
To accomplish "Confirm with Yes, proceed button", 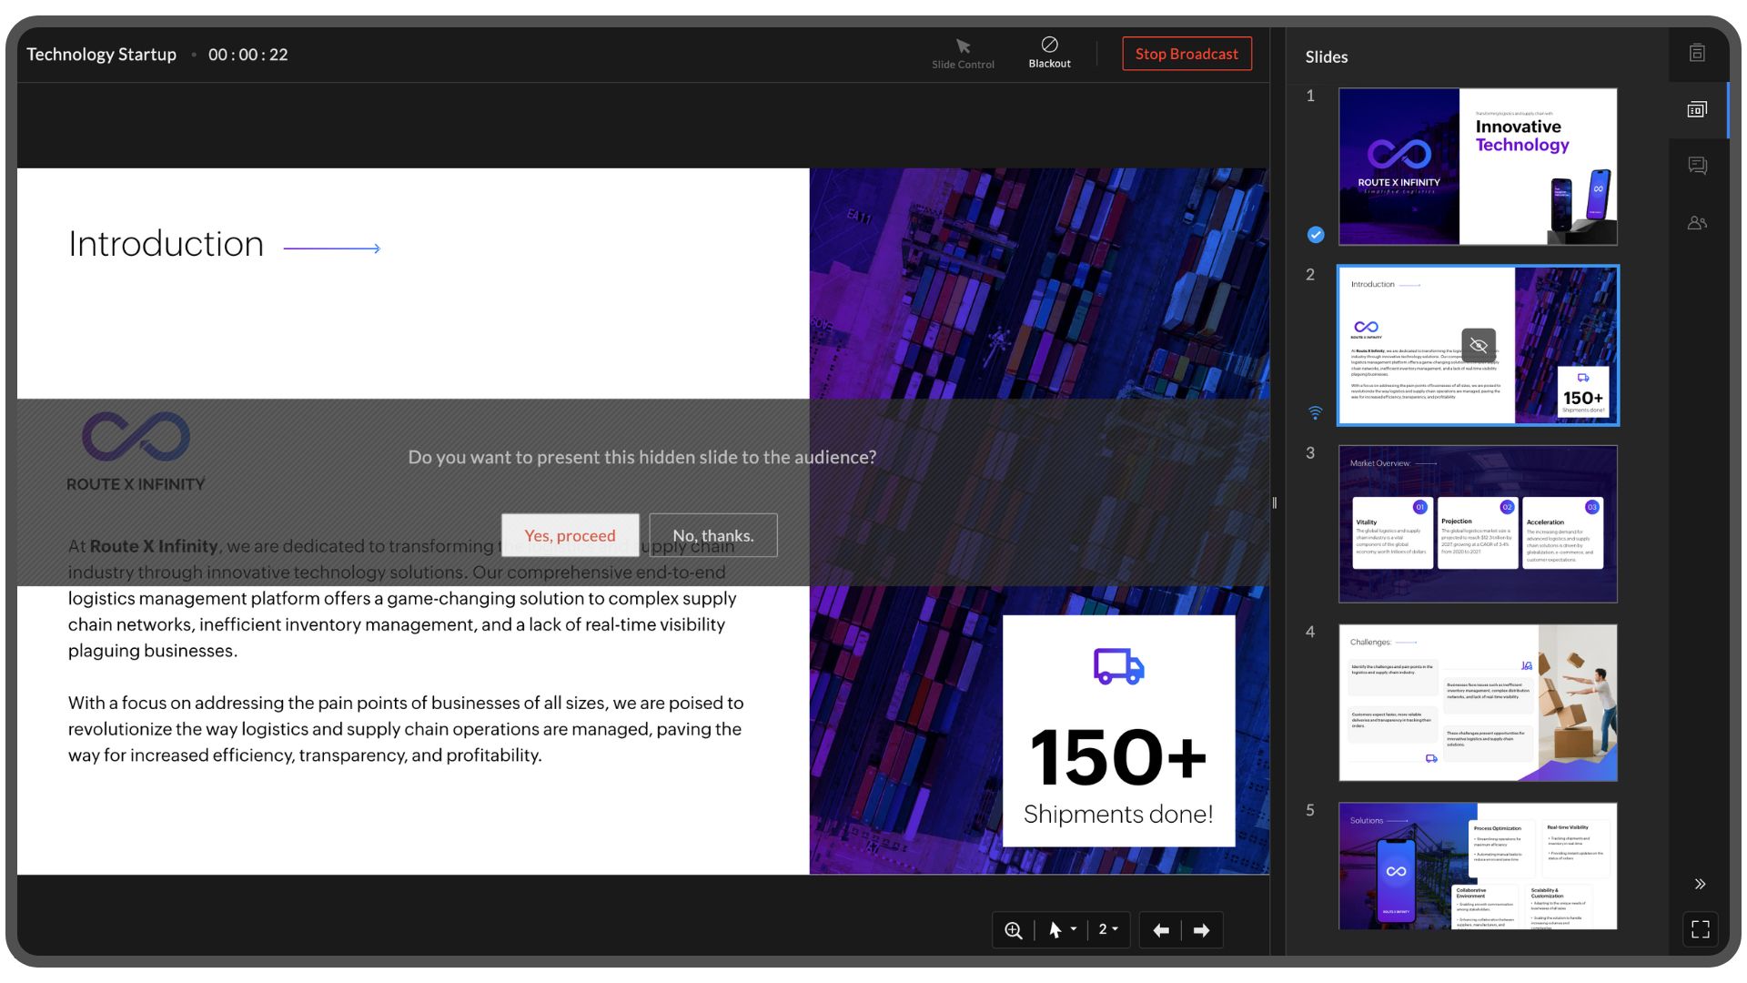I will (570, 535).
